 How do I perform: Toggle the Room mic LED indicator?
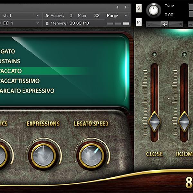coord(184,54)
